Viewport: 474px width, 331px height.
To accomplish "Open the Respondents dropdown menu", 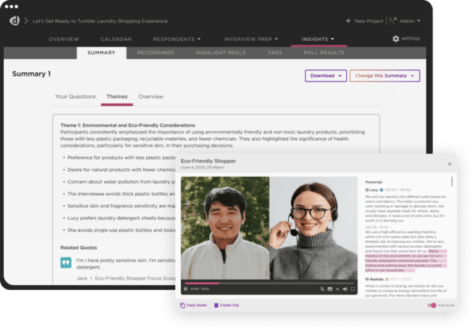I will point(177,39).
